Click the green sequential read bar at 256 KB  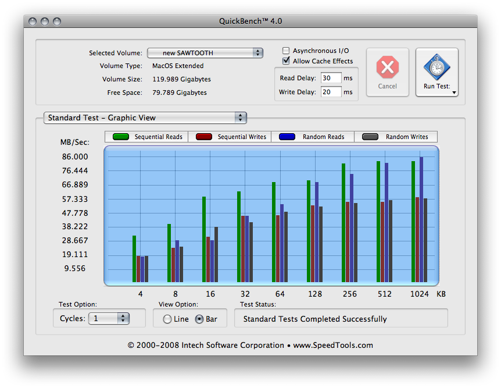[343, 223]
